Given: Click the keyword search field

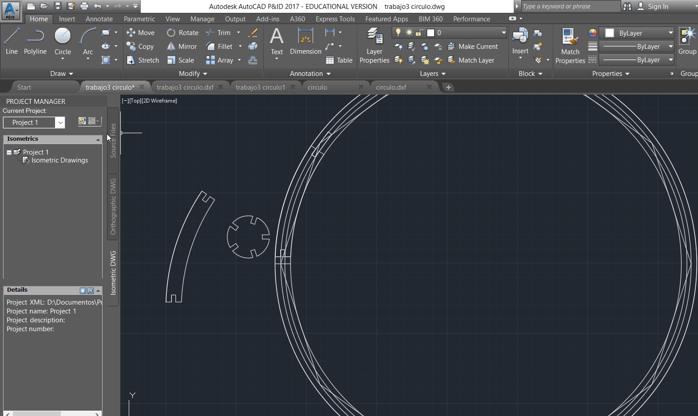Looking at the screenshot, I should pyautogui.click(x=570, y=6).
